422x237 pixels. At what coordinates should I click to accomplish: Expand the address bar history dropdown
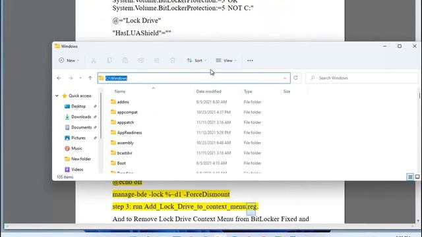(x=285, y=78)
